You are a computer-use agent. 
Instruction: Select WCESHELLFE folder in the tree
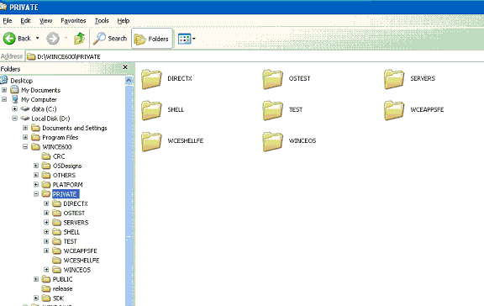point(82,261)
